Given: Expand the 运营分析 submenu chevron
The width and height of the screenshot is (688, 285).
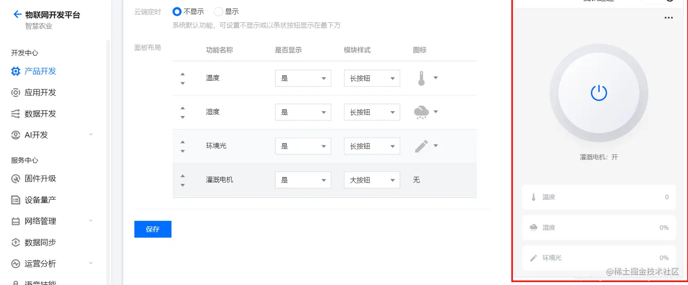Looking at the screenshot, I should coord(91,263).
